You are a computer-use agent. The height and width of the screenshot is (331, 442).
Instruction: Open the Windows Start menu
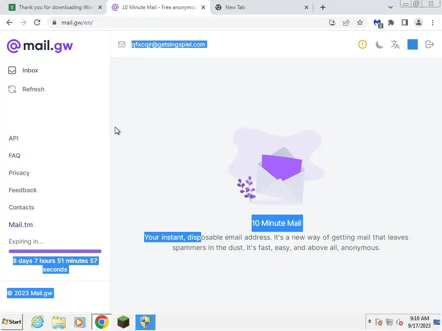12,322
